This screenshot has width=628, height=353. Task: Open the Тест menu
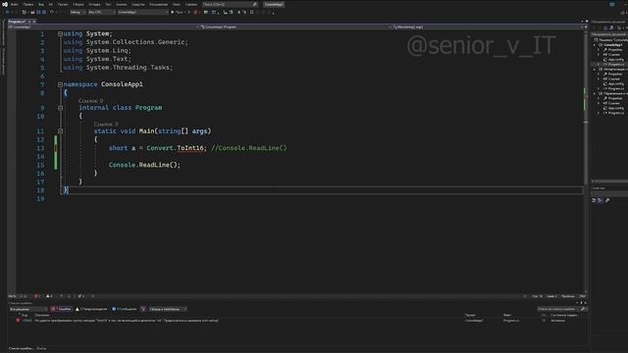(108, 4)
